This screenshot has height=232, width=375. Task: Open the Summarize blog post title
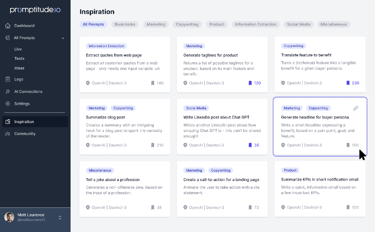tap(105, 117)
